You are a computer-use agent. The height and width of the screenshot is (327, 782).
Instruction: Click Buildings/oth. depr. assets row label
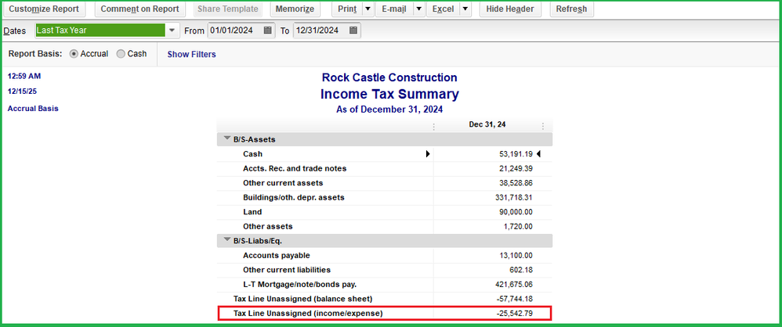(x=294, y=198)
